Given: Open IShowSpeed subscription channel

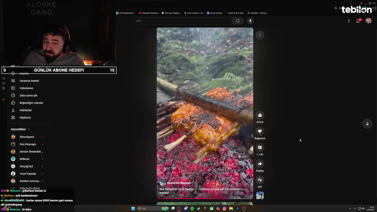Looking at the screenshot, I should tap(27, 137).
